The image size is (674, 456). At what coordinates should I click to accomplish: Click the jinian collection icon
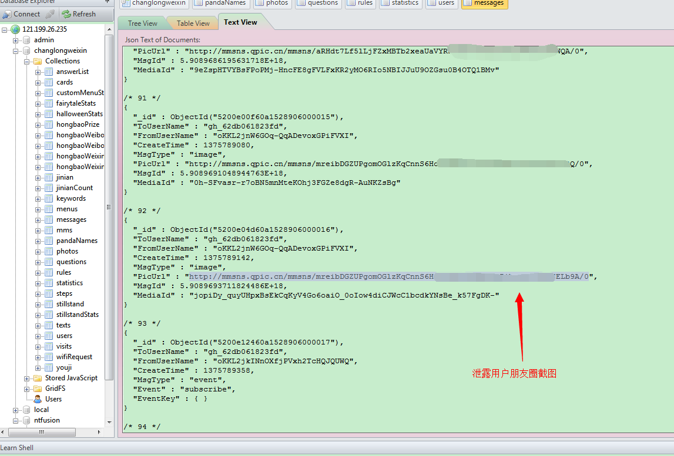click(x=49, y=177)
